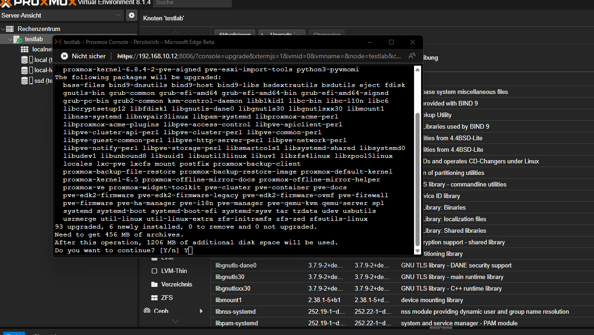Select the testlab node in tree
Screen dimensions: 594x335
click(34, 39)
